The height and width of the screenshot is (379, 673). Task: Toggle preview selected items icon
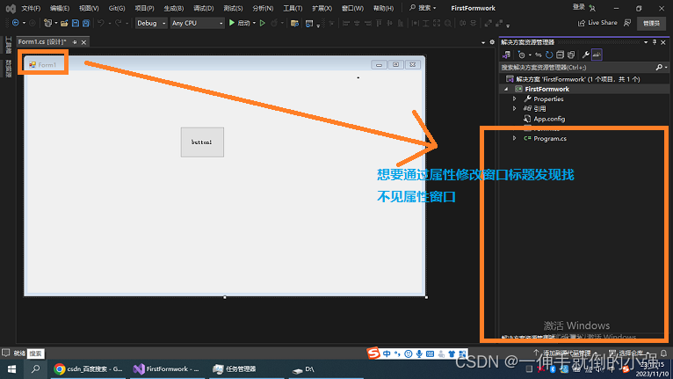[597, 55]
